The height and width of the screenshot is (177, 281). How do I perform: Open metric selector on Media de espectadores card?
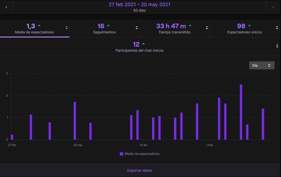[67, 28]
